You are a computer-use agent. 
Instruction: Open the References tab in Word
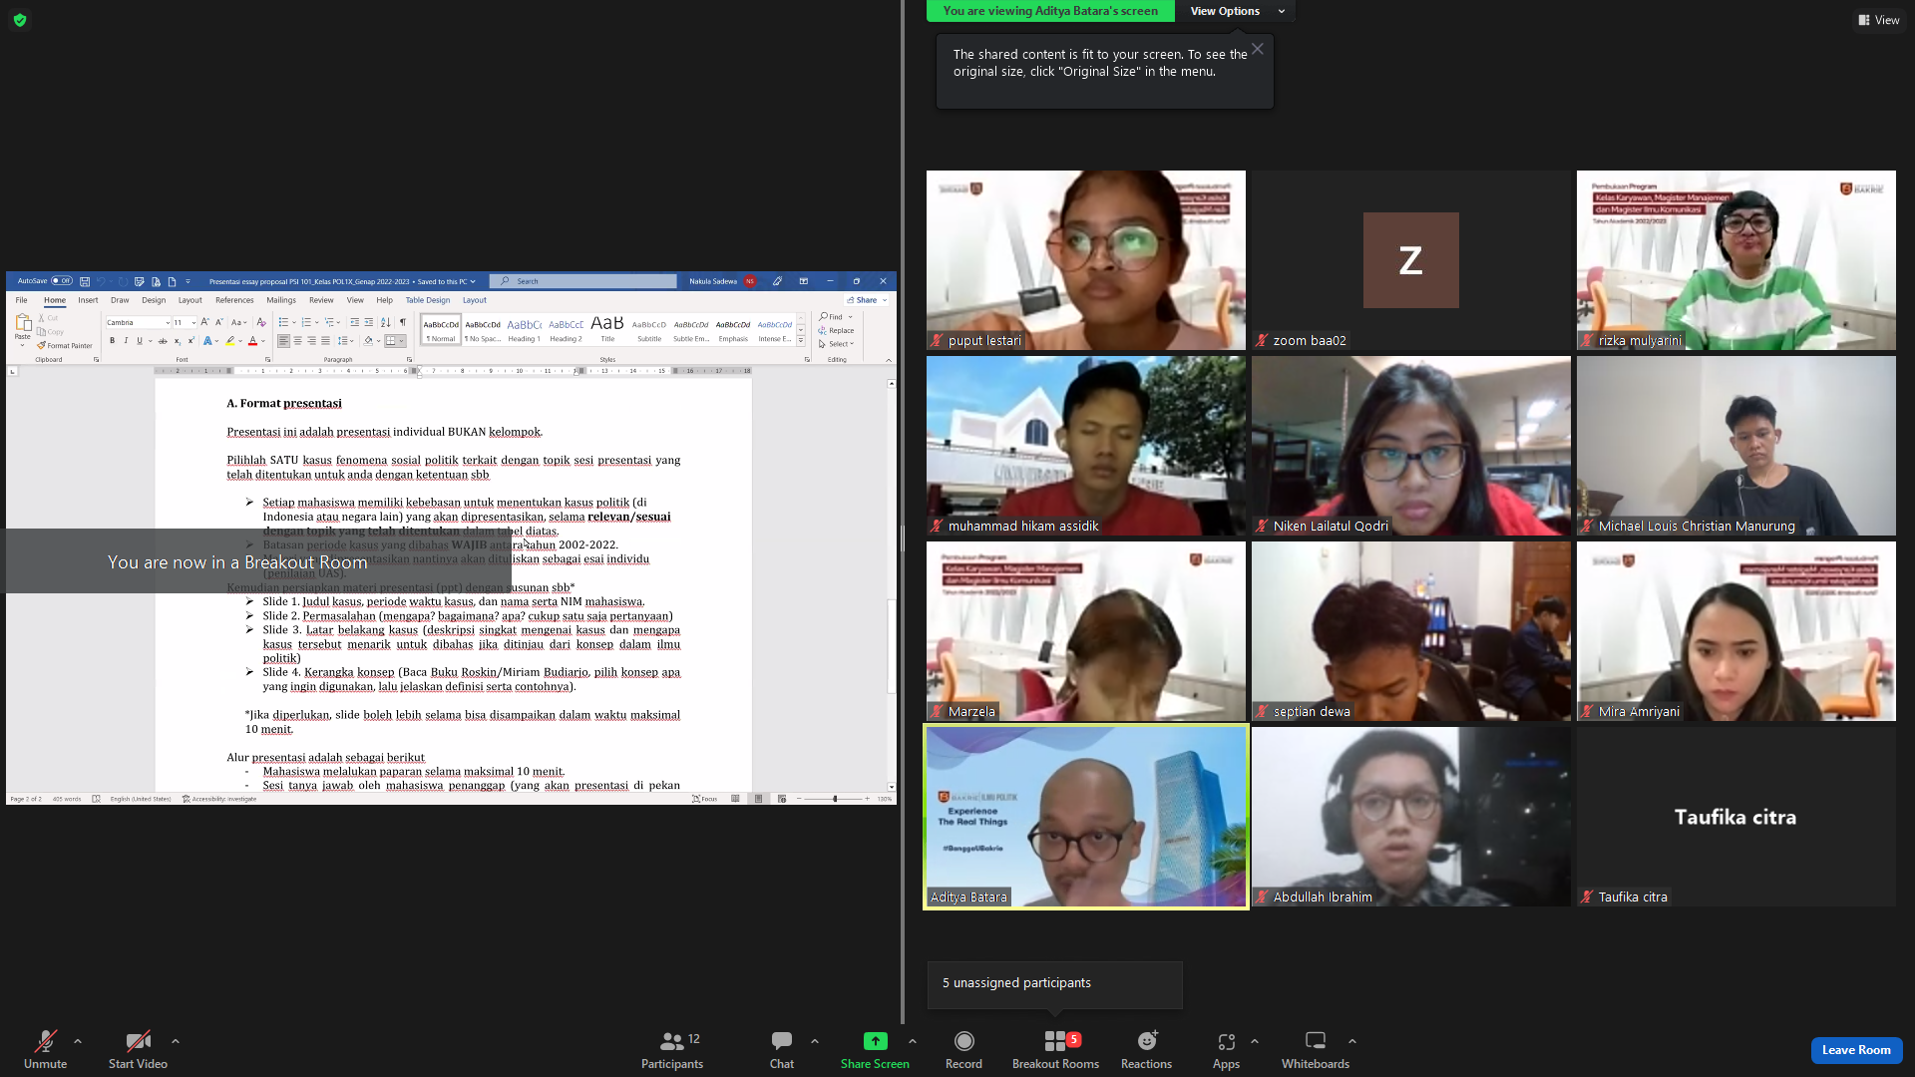coord(234,300)
